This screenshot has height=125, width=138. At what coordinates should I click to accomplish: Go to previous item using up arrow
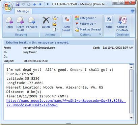34,4
